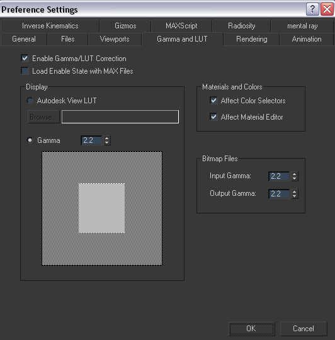Close the Preference Settings dialog
This screenshot has width=335, height=340.
(x=327, y=9)
